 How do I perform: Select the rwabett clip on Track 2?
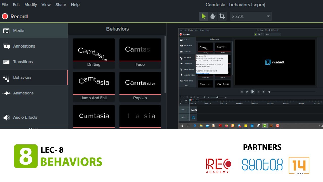[194, 110]
